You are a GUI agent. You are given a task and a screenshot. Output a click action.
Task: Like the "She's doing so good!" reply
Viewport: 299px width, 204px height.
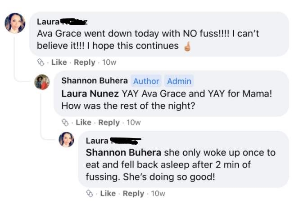tap(108, 194)
